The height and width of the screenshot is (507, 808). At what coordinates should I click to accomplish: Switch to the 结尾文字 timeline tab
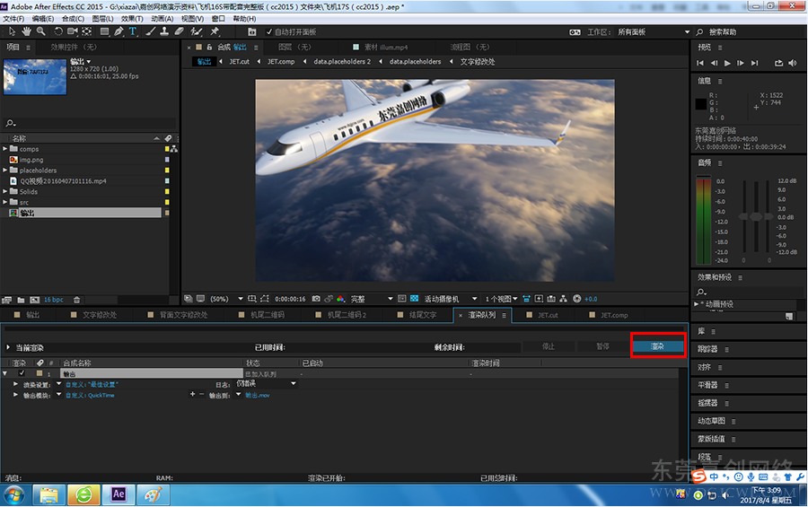pyautogui.click(x=423, y=315)
